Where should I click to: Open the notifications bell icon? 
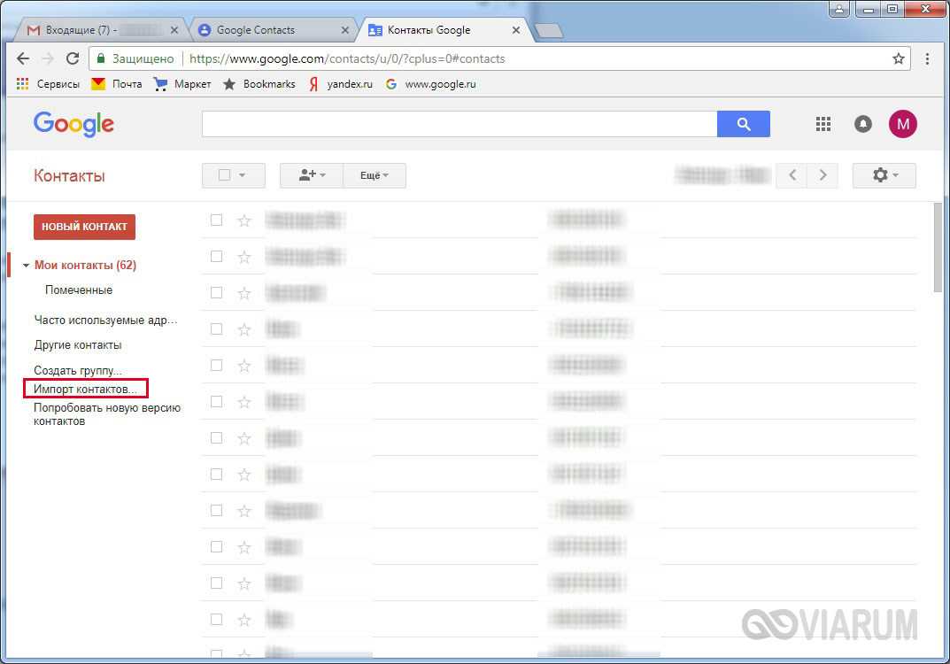(862, 124)
